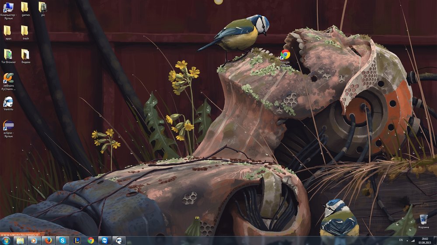
Task: Select the tresh folder icon
Action: click(25, 31)
